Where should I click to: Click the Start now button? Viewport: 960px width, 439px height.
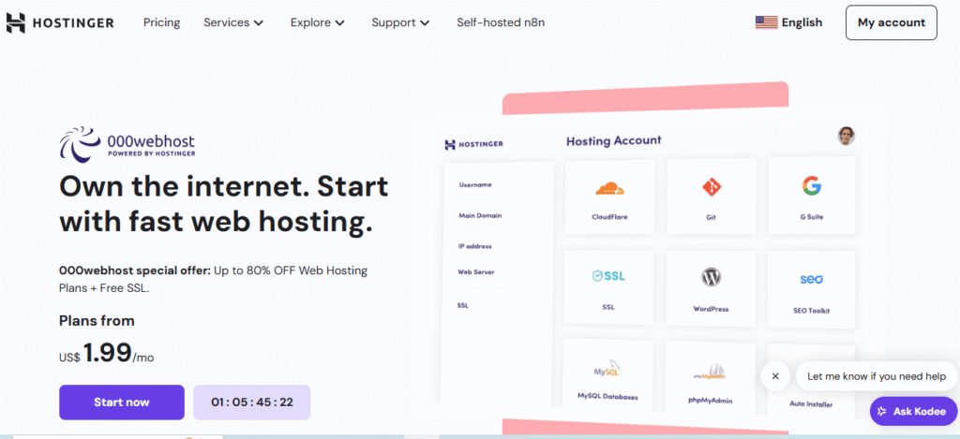121,402
